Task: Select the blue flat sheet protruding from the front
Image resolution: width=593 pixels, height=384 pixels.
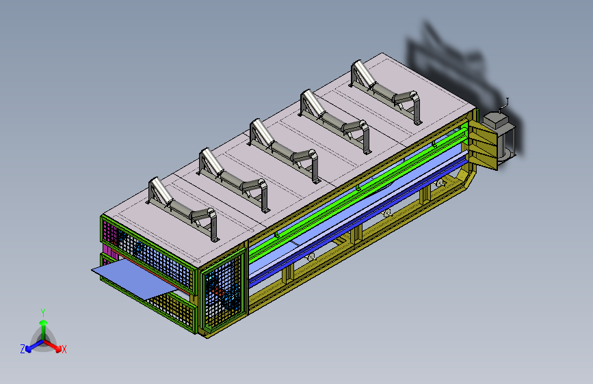Action: 137,278
